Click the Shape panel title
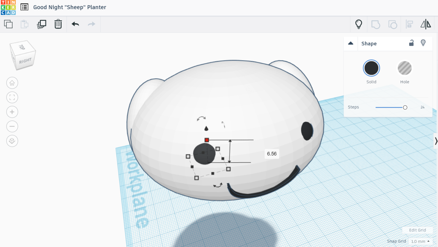The width and height of the screenshot is (438, 247). 369,43
